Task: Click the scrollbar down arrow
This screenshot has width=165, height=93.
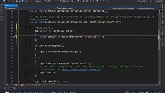Action: (159, 82)
